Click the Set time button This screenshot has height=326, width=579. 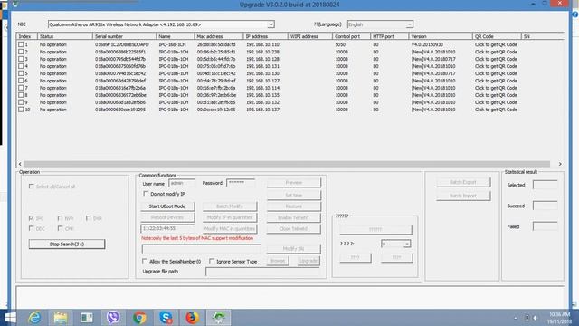(x=294, y=196)
